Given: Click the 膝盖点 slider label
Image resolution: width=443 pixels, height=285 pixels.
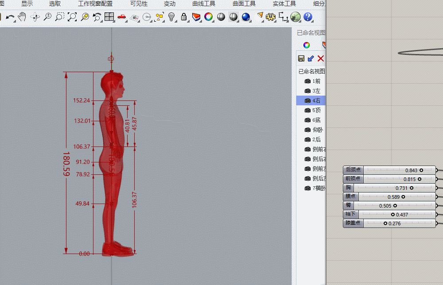Looking at the screenshot, I should [x=353, y=223].
